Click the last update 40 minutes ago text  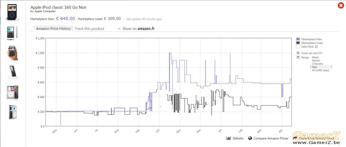[144, 19]
